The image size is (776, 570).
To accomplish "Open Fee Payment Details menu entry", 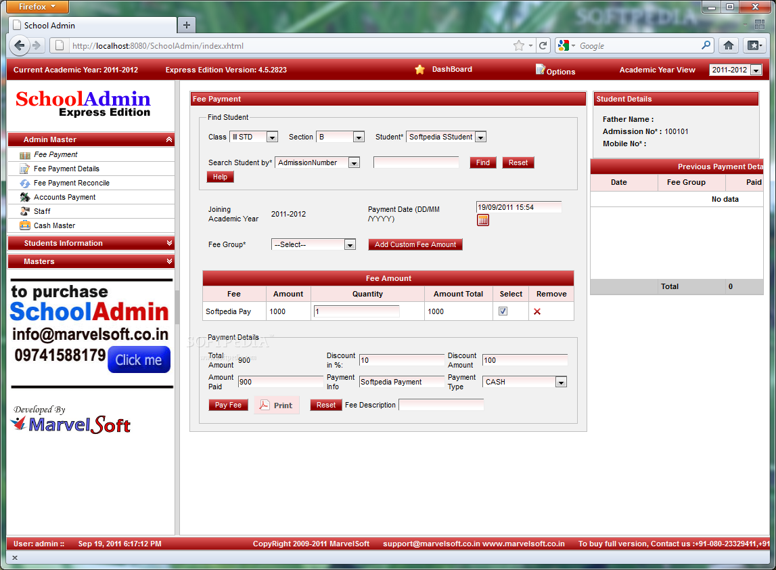I will click(66, 169).
